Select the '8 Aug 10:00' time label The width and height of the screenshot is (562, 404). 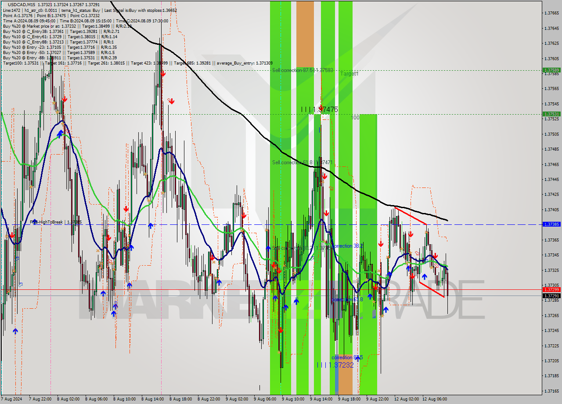point(125,399)
